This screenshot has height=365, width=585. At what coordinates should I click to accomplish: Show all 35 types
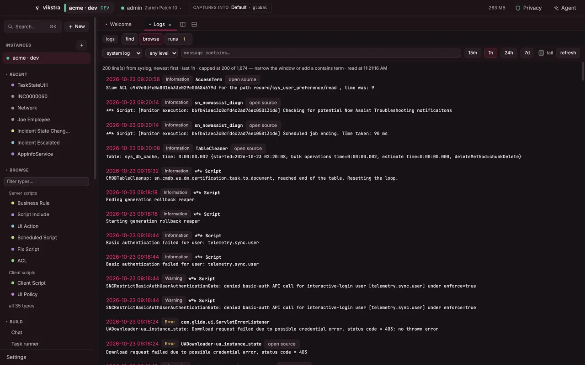(21, 306)
